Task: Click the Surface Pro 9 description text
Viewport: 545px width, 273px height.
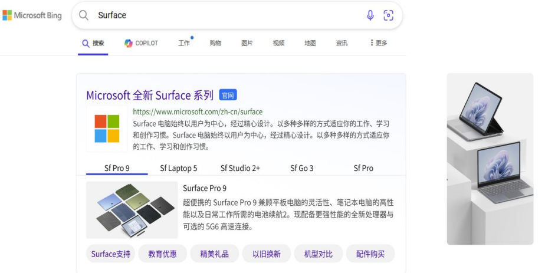Action: [x=288, y=215]
